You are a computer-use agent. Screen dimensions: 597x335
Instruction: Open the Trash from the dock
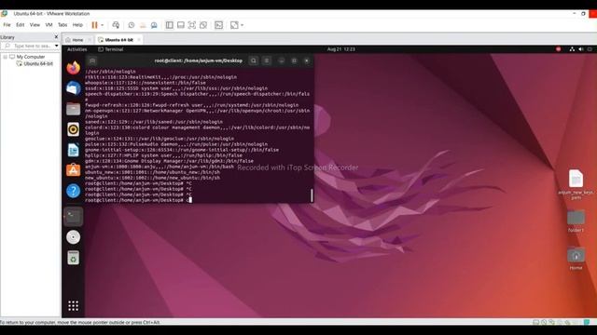click(x=73, y=258)
